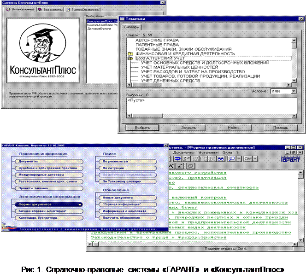Select УЧЕТ РАСХОДОВ И ЗАТРАТ НА ПРОИЗВОДСТВО
The image size is (306, 280).
pos(193,71)
